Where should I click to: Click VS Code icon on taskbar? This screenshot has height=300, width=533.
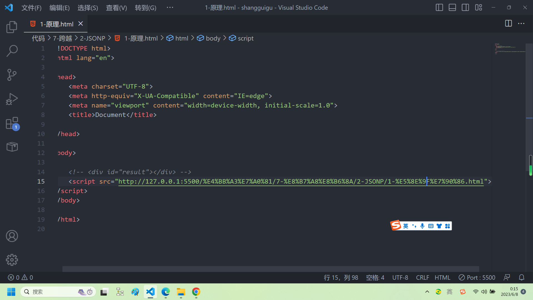click(150, 292)
